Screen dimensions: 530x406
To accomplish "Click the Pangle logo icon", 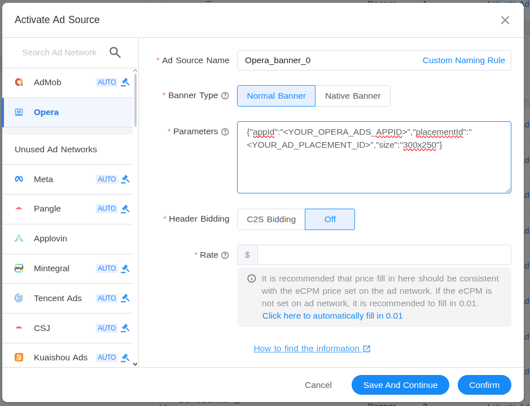I will coord(19,209).
